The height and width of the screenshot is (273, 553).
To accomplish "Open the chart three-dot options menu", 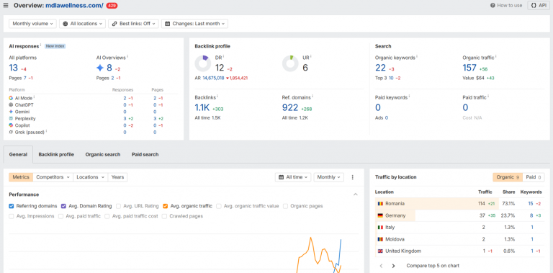I will (352, 177).
